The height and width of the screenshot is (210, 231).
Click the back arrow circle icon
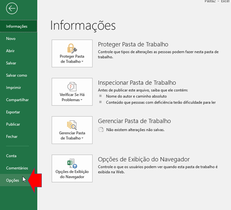[12, 8]
